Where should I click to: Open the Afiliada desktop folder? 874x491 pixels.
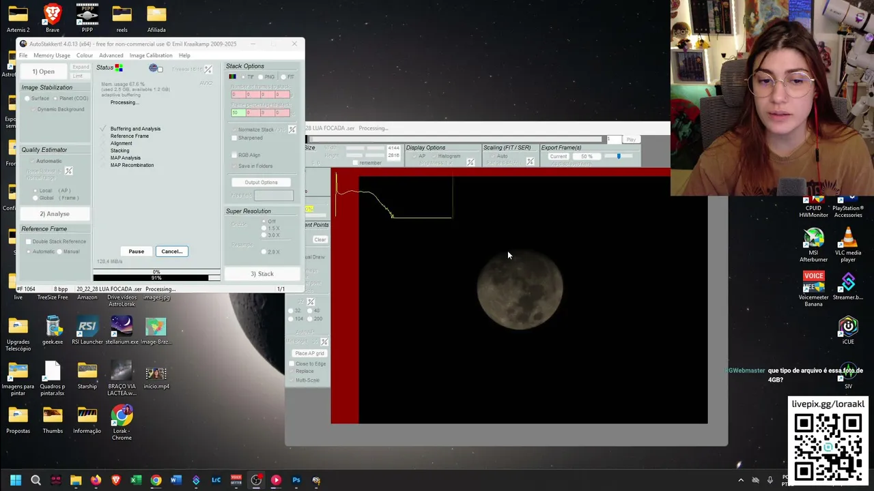156,18
